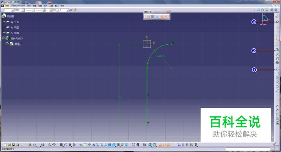
Task: Select the Corner (fillet) tool
Action: [277, 106]
